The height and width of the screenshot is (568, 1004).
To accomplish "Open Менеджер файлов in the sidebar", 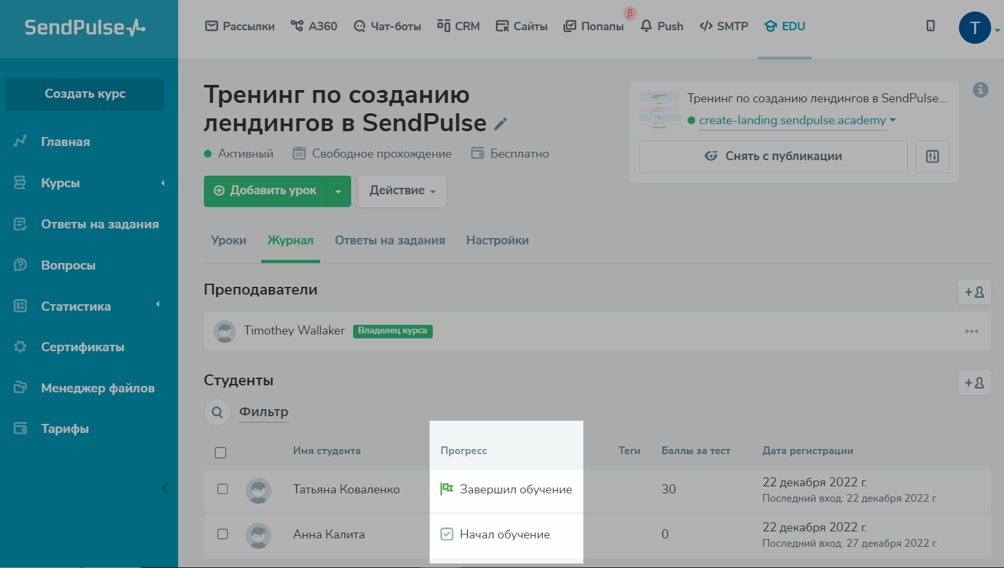I will click(x=98, y=388).
